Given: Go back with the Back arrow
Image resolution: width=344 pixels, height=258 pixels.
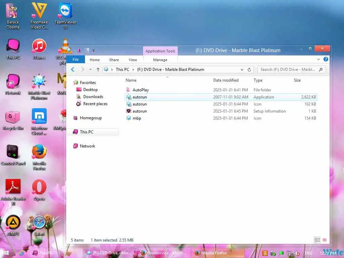Looking at the screenshot, I should [73, 70].
